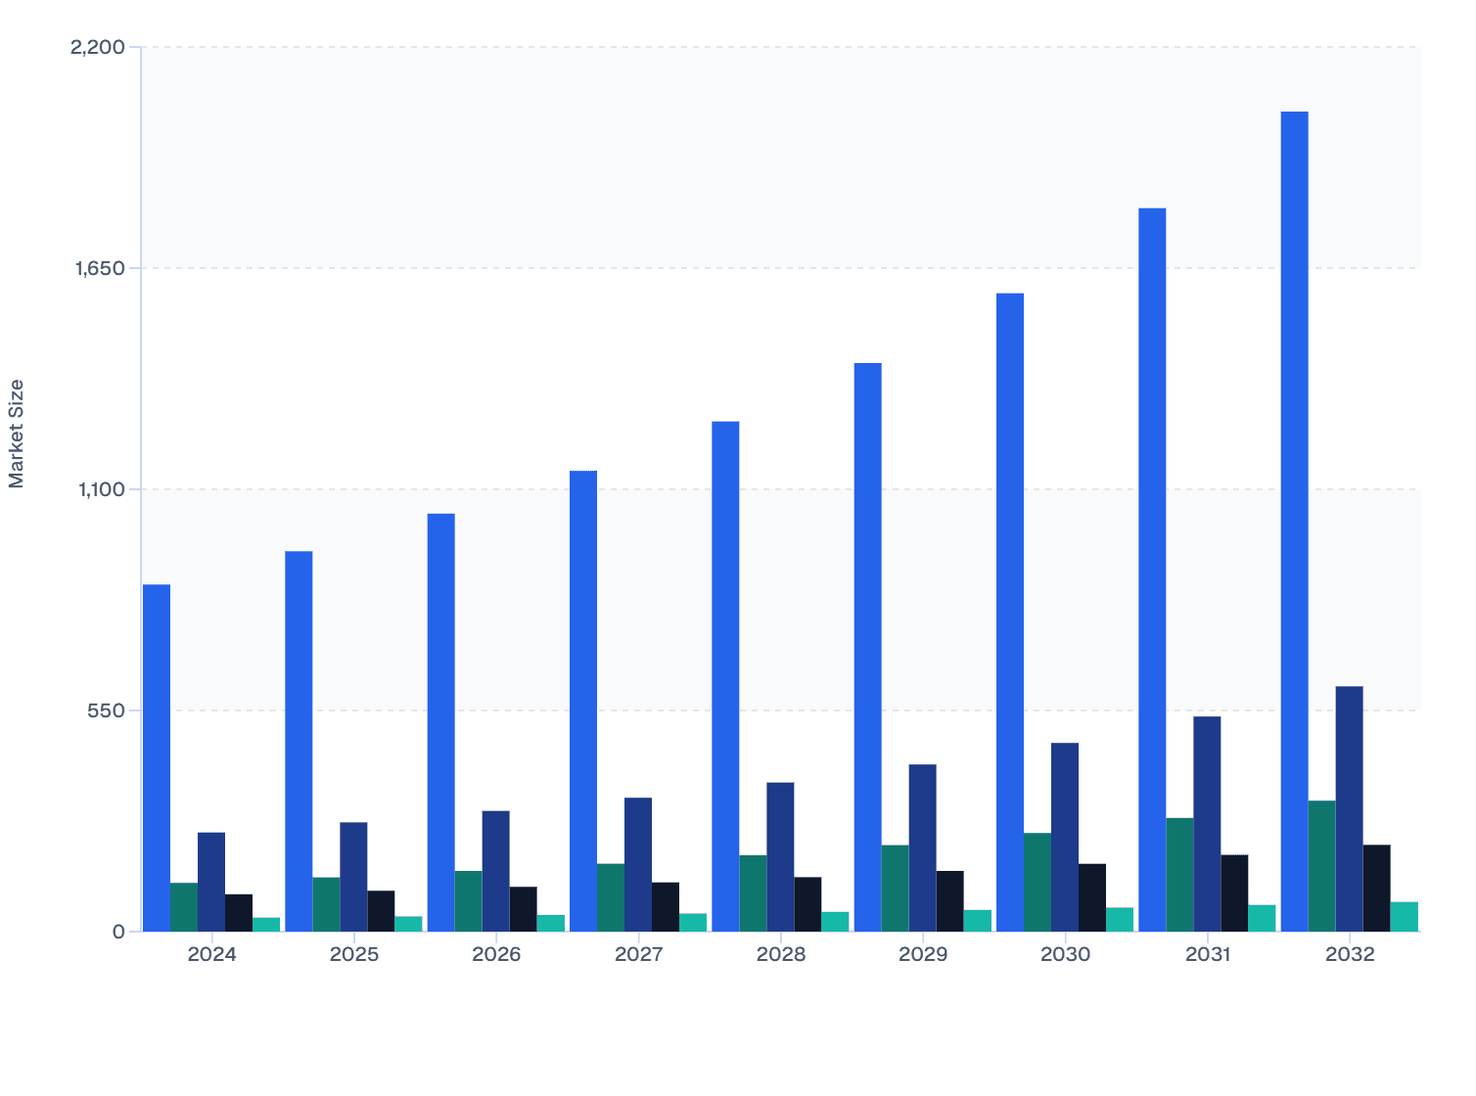The image size is (1476, 1096).
Task: Click the bright blue bar for 2024
Action: click(157, 757)
